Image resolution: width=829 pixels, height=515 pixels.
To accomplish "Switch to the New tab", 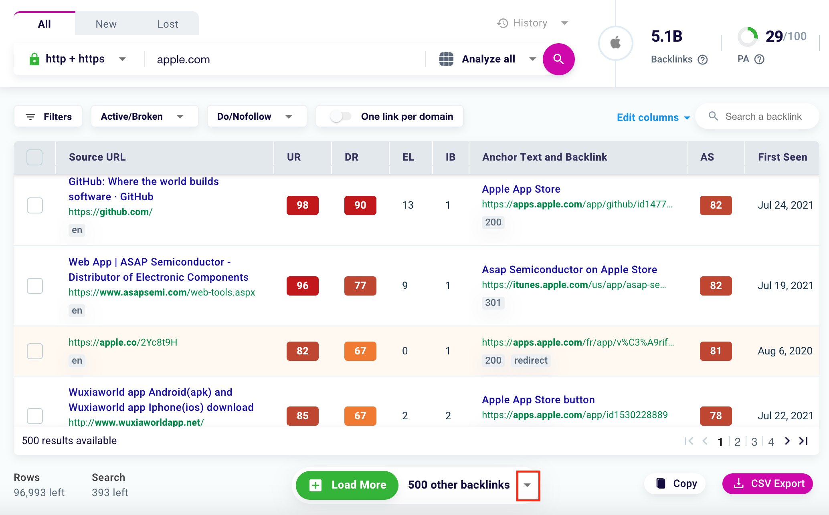I will (106, 24).
